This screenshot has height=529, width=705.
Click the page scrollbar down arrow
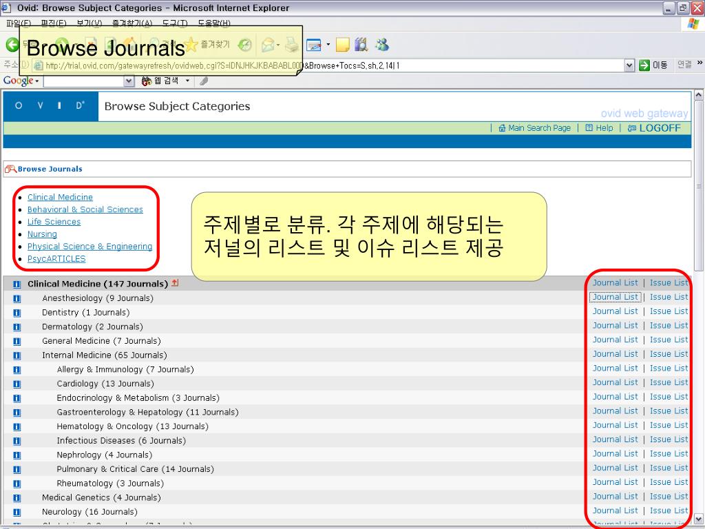pos(698,518)
